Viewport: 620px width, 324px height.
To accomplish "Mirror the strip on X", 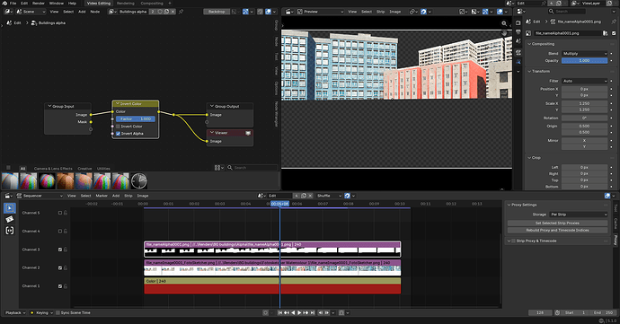I will tap(584, 141).
